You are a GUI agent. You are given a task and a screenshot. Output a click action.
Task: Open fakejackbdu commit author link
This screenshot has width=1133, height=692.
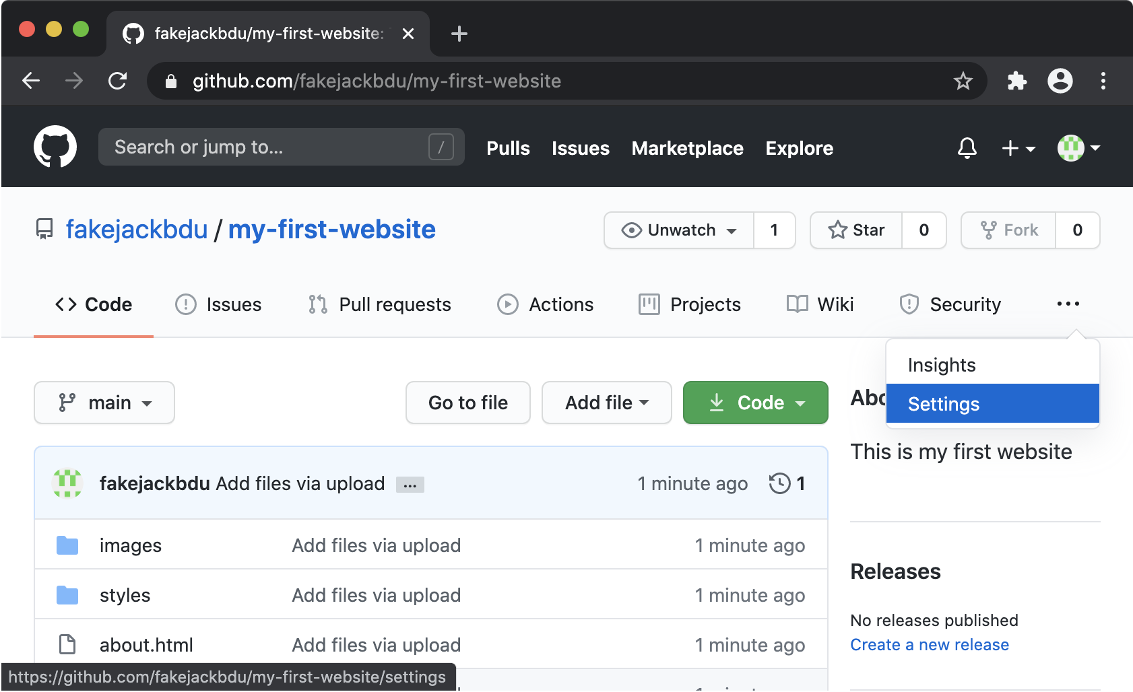(x=155, y=483)
